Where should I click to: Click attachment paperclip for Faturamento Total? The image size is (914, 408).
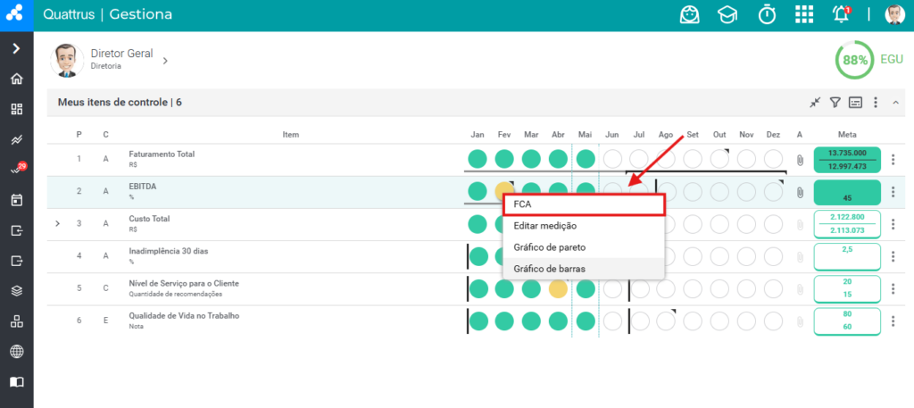800,159
